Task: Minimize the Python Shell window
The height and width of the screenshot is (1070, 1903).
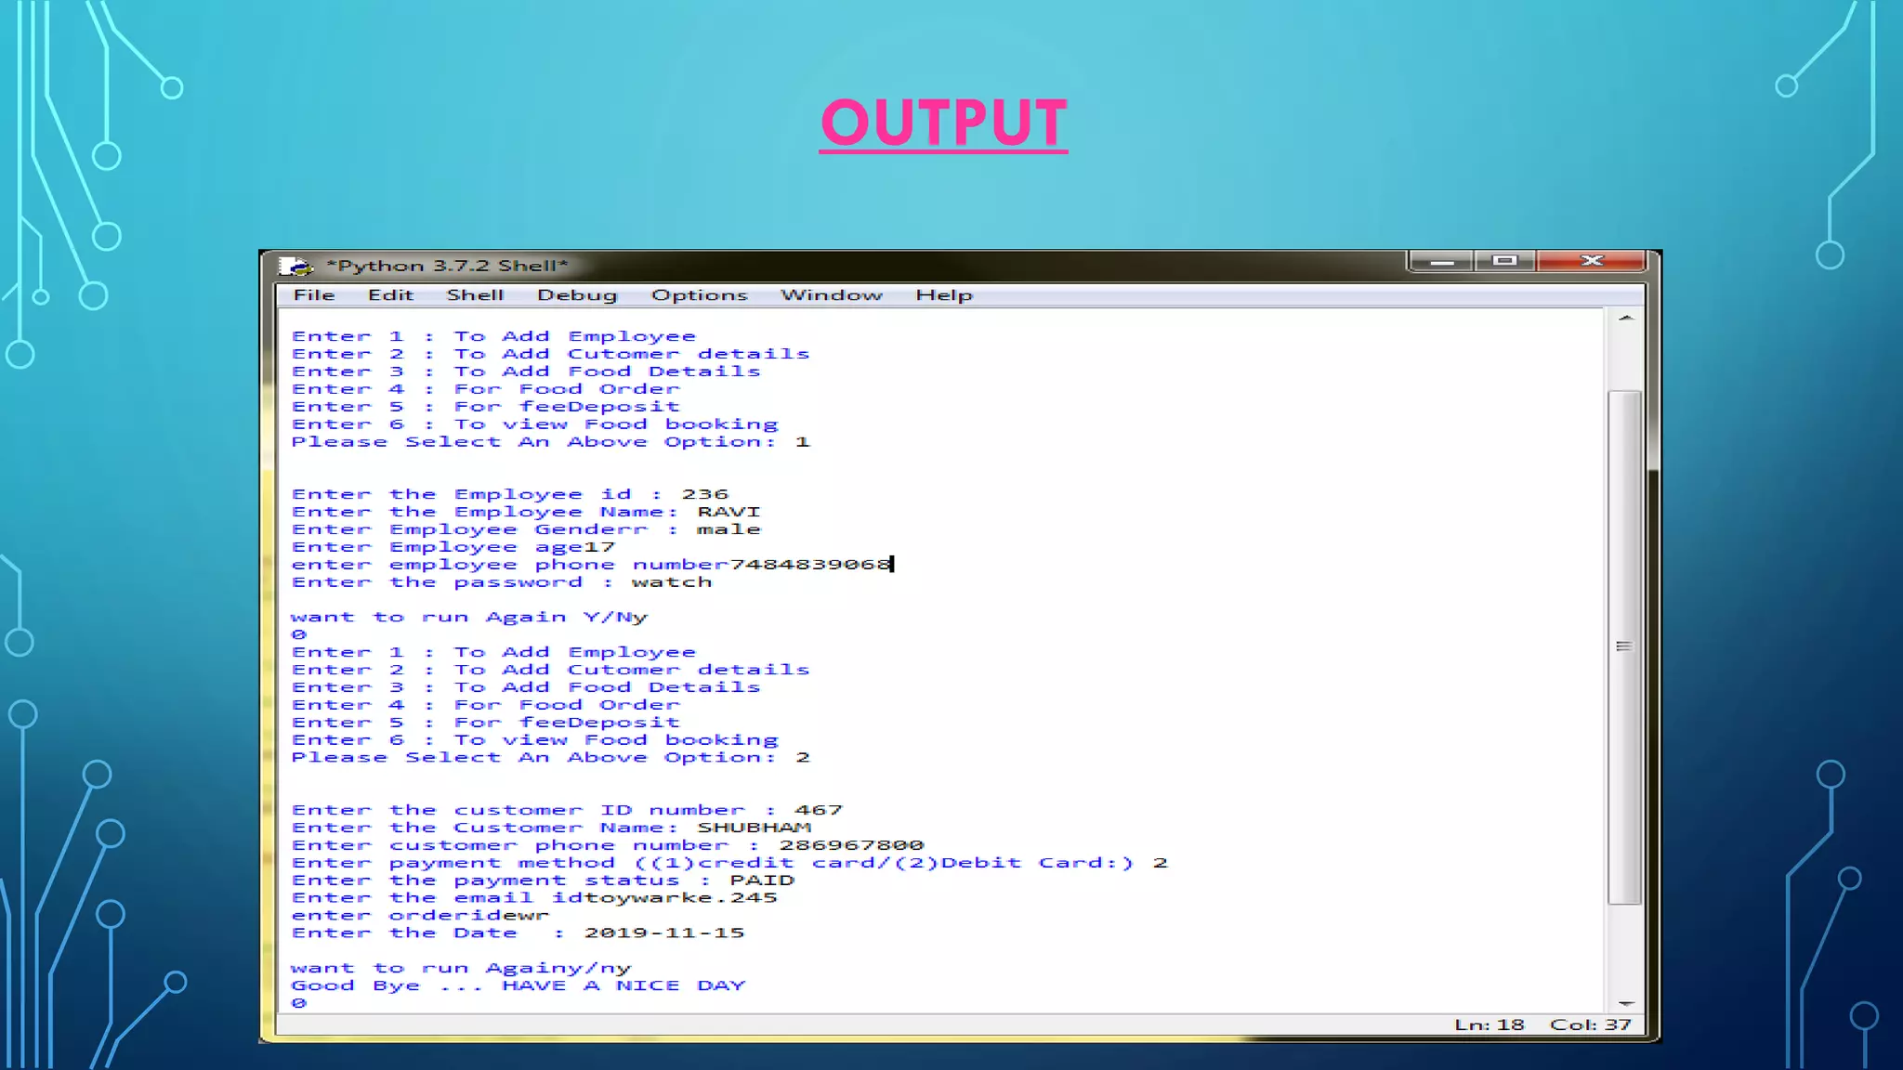Action: coord(1441,262)
